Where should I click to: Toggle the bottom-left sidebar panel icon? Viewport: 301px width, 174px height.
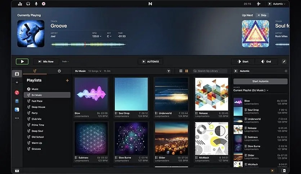point(17,170)
